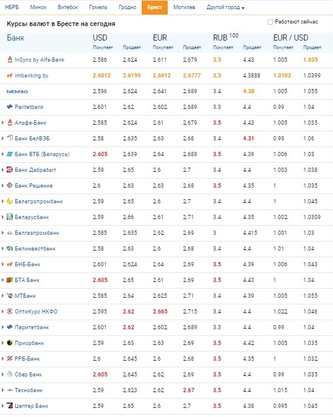This screenshot has height=417, width=333.
Task: Open the Технобанк bank link
Action: [28, 390]
